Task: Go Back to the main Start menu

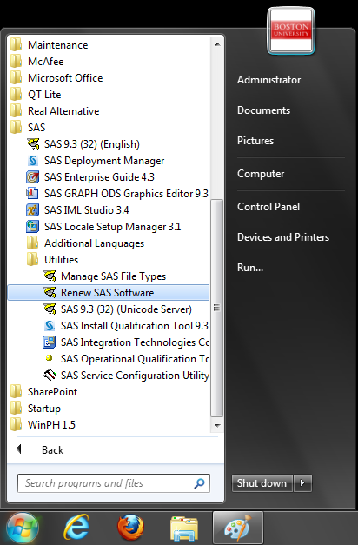Action: pos(52,450)
